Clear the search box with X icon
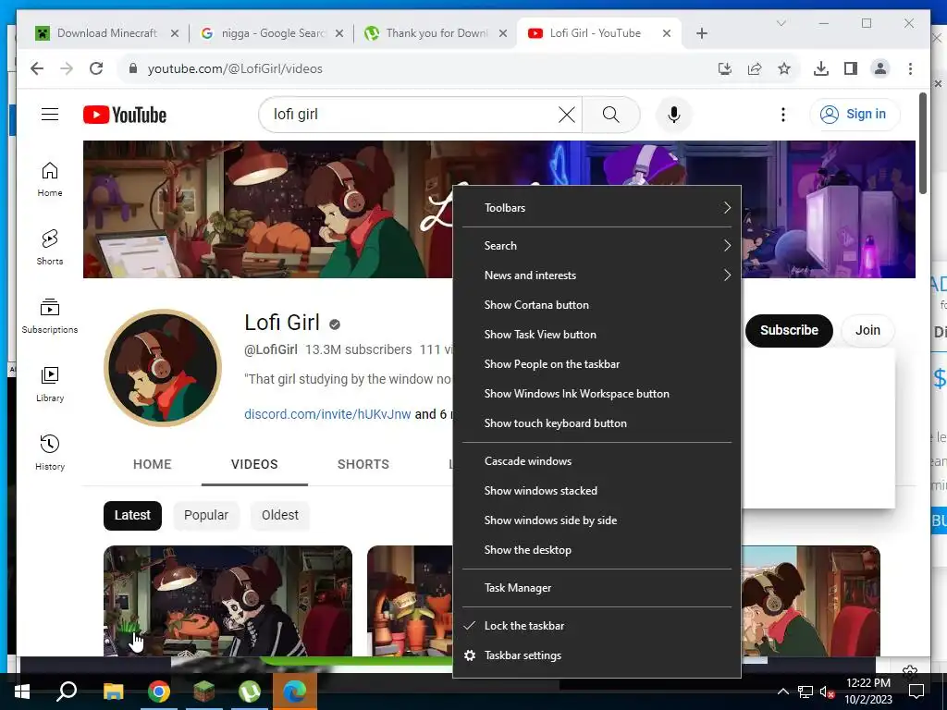The height and width of the screenshot is (710, 947). tap(567, 115)
